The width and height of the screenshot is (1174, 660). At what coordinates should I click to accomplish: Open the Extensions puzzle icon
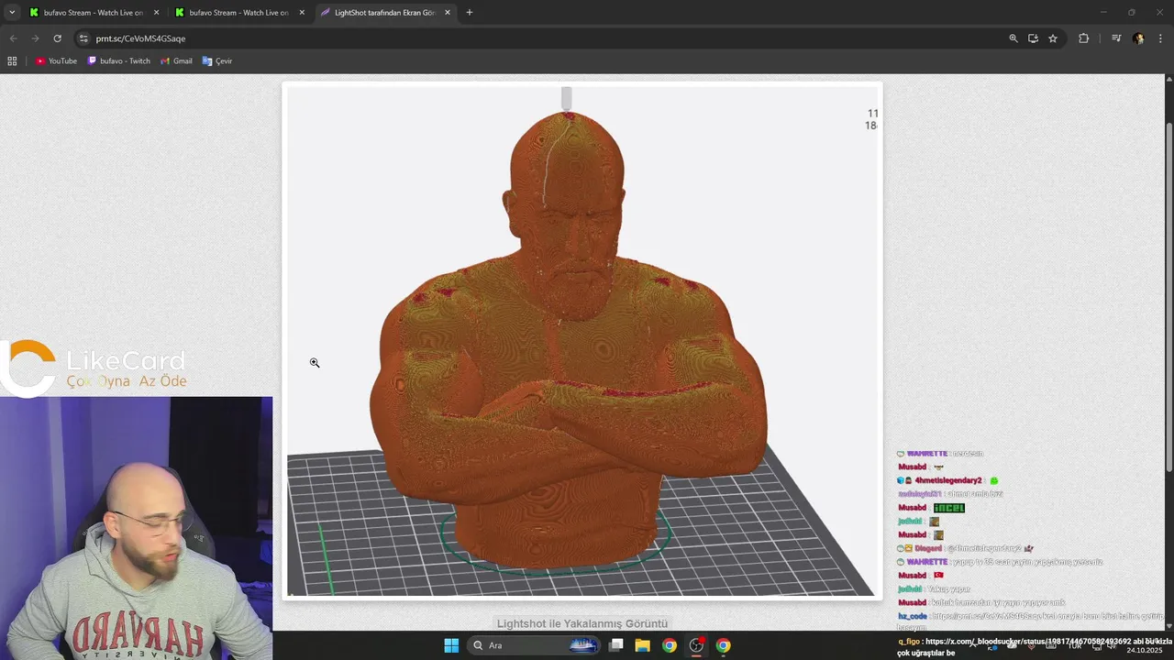pos(1083,38)
